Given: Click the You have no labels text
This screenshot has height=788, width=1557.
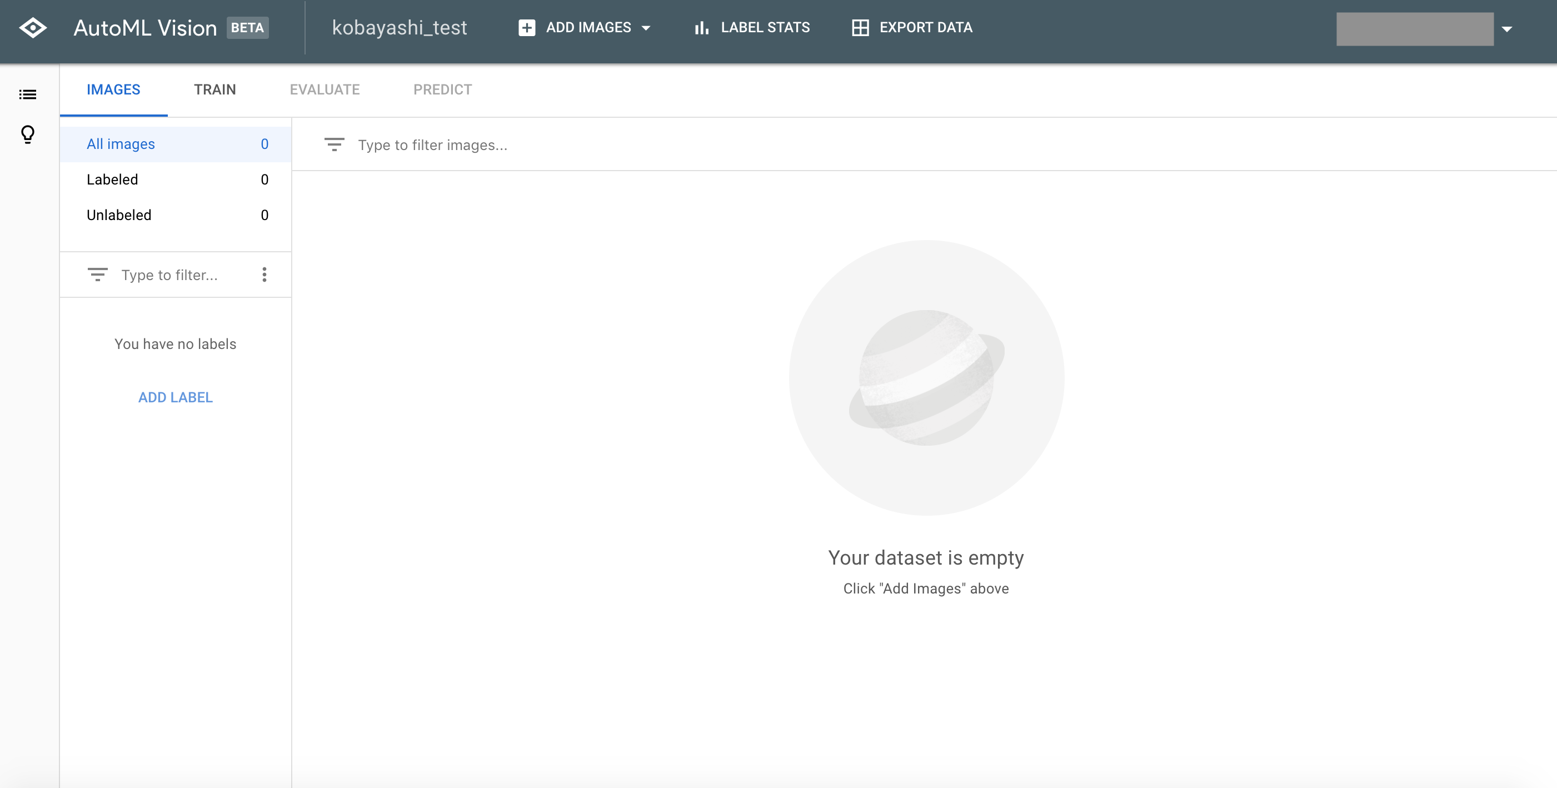Looking at the screenshot, I should tap(175, 344).
